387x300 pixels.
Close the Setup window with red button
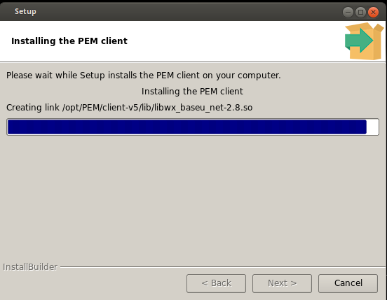(x=373, y=12)
